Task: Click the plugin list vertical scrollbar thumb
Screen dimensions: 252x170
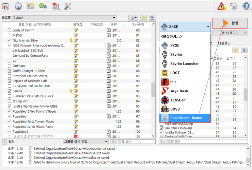Action: coord(246,95)
